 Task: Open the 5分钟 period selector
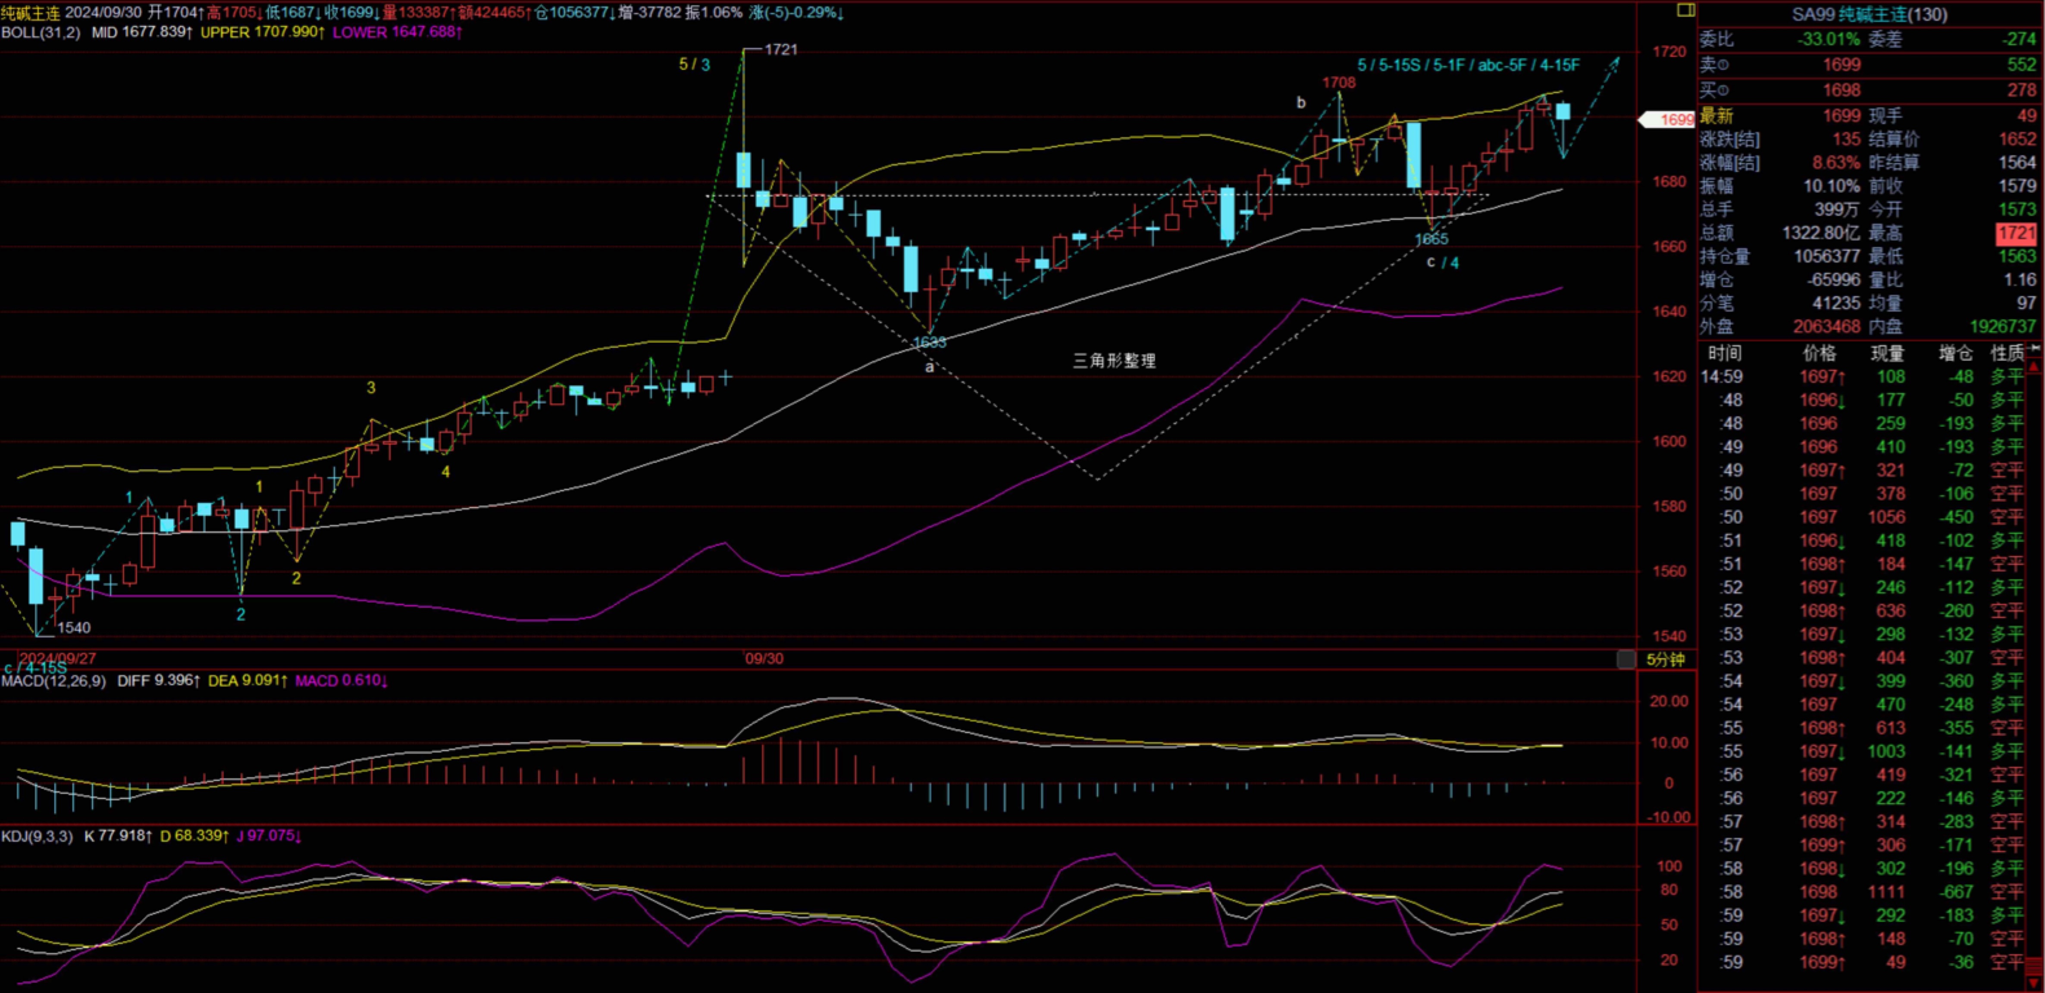click(x=1666, y=659)
